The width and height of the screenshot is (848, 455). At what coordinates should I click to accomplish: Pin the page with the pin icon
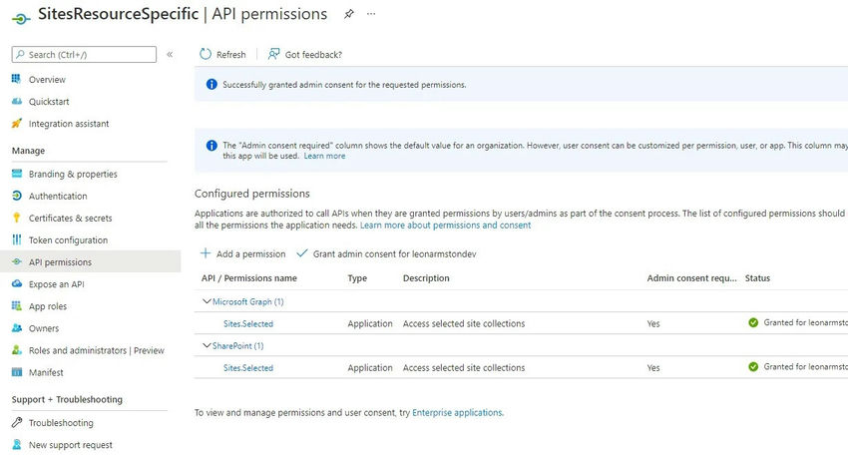[349, 14]
